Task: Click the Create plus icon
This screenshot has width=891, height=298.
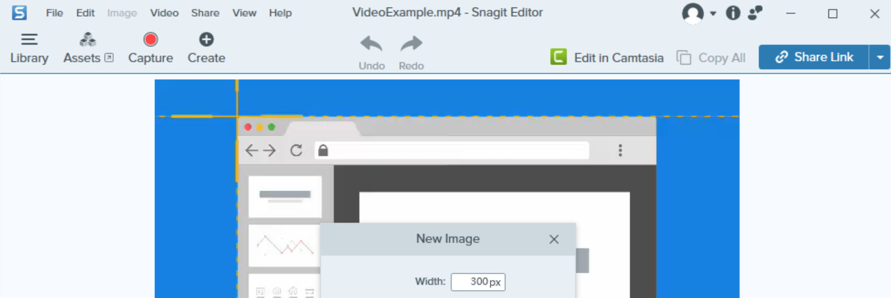Action: [x=206, y=40]
